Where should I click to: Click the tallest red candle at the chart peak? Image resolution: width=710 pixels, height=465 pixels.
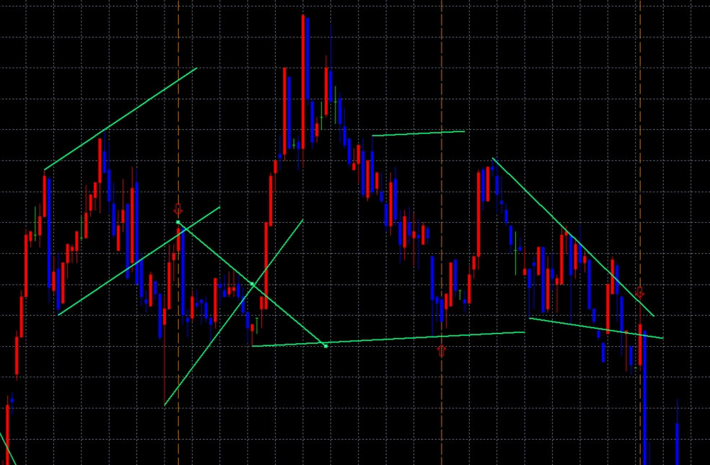(x=303, y=82)
